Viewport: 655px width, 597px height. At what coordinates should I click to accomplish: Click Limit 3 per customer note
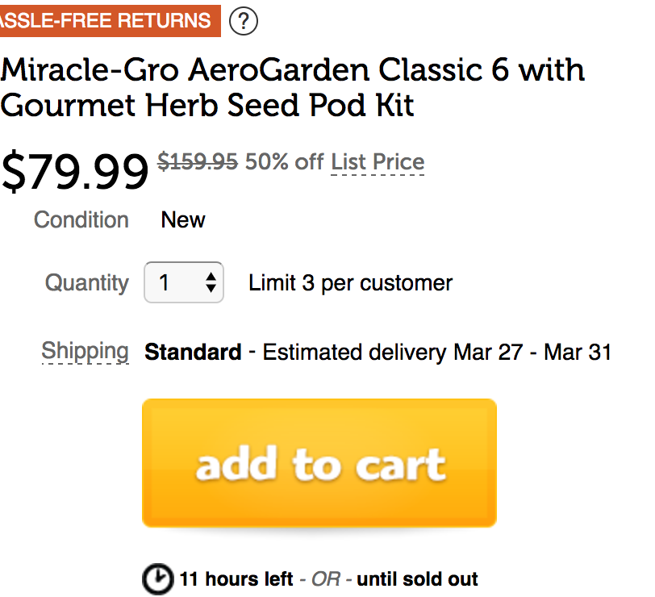(x=350, y=283)
